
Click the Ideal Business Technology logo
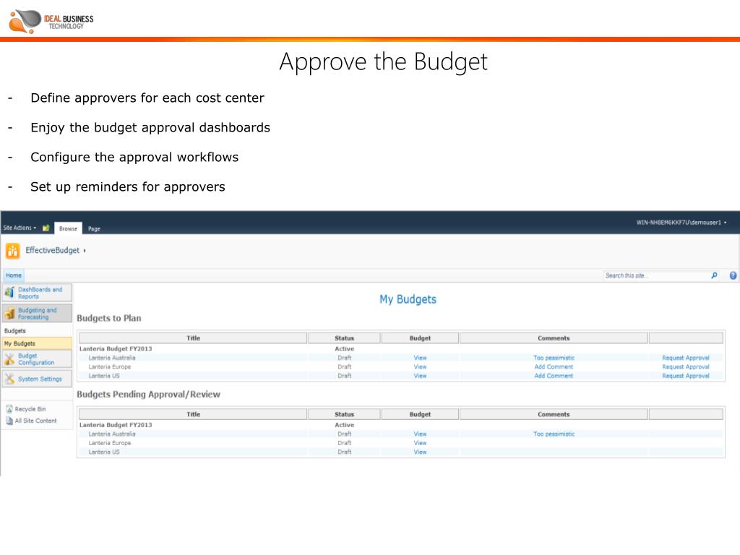tap(51, 21)
